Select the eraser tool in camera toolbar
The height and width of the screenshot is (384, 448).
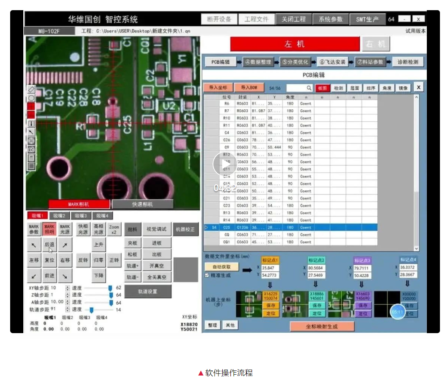[31, 89]
